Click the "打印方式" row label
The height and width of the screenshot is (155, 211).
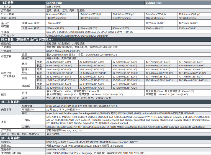(x=6, y=7)
